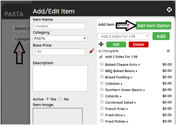
Task: Collapse the Add 2 Sides For 1.98 group
Action: (x=101, y=57)
